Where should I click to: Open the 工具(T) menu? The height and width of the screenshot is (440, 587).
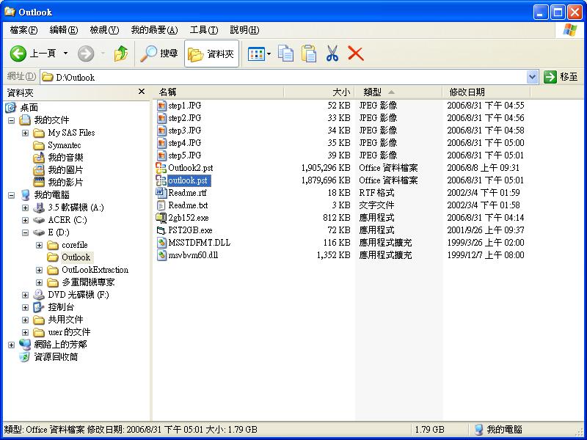coord(204,30)
